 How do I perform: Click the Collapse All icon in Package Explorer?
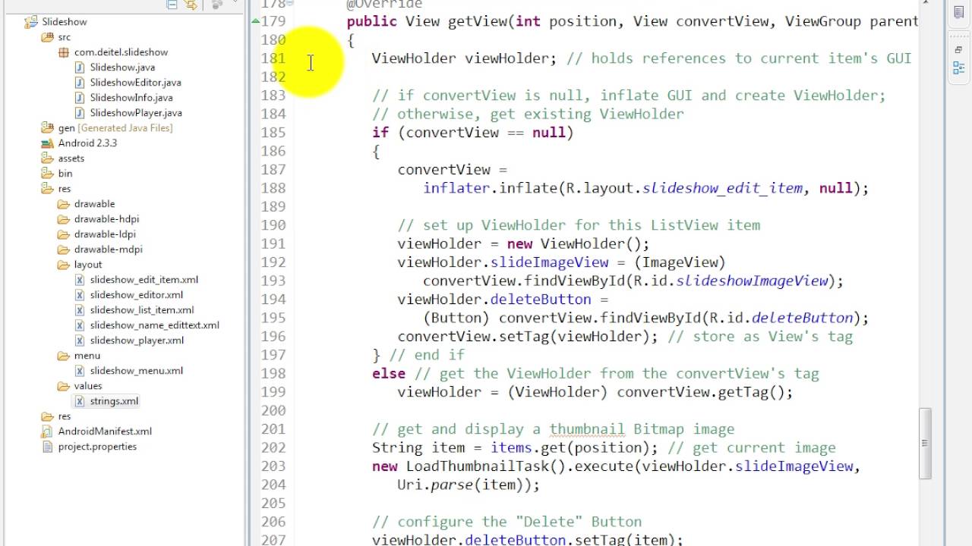click(173, 5)
